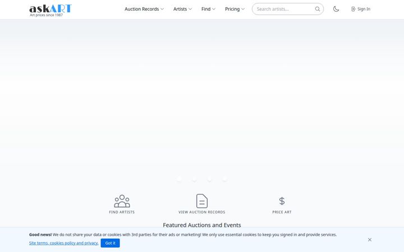Image resolution: width=404 pixels, height=252 pixels.
Task: Open Site terms, cookies policy and privacy
Action: point(63,243)
